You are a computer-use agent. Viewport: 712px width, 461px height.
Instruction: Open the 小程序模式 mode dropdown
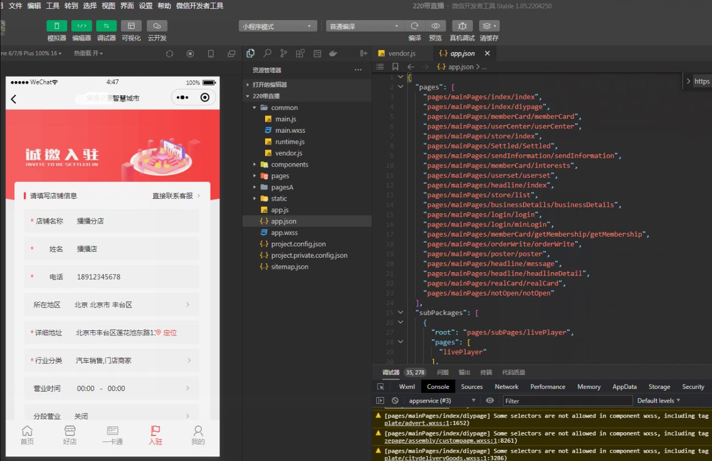coord(278,26)
